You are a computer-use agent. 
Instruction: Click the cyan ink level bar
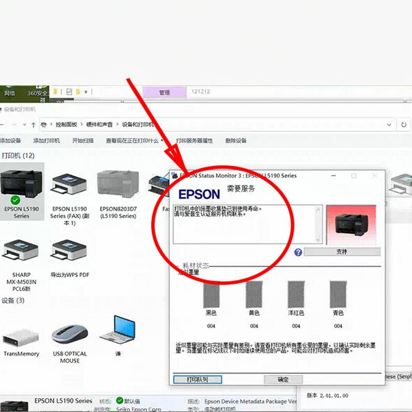pyautogui.click(x=338, y=294)
